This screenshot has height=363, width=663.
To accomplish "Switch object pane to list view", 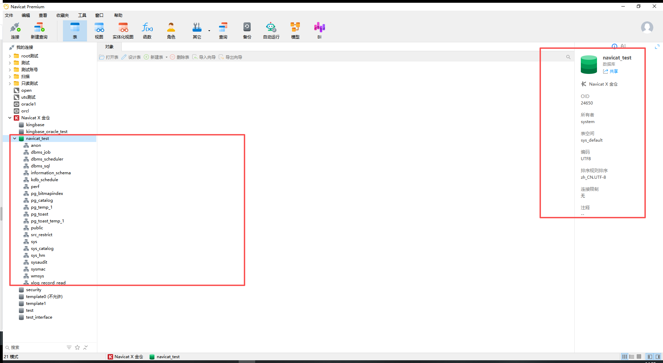I will point(632,357).
